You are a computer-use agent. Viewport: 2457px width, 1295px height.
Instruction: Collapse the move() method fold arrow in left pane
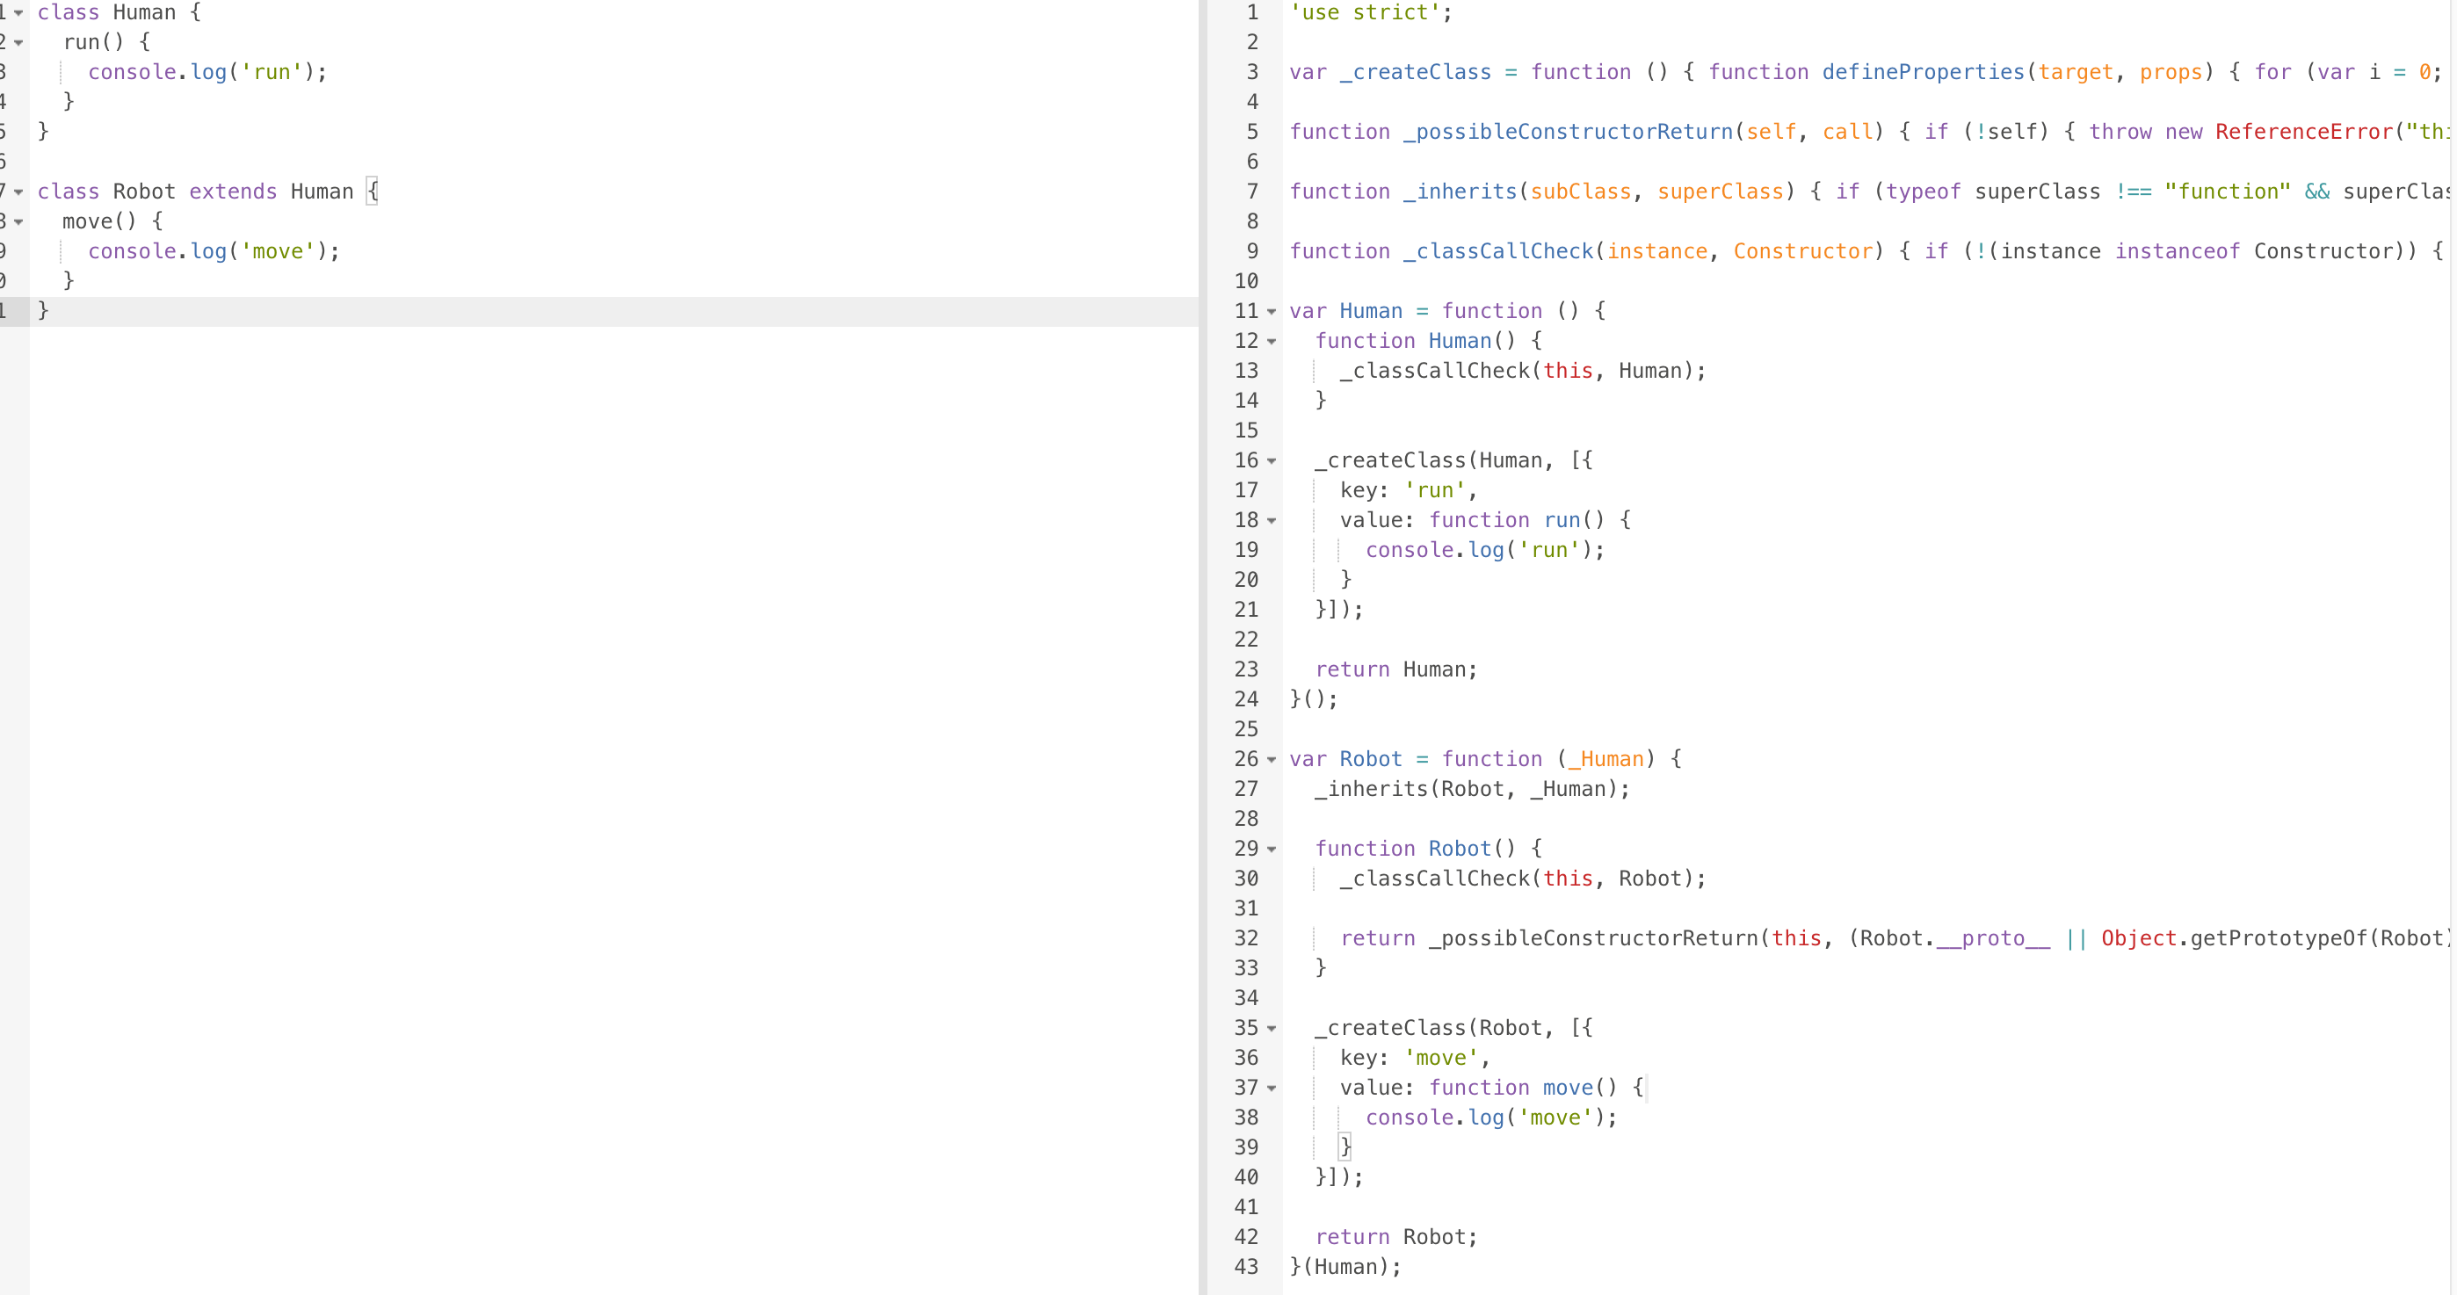click(18, 222)
